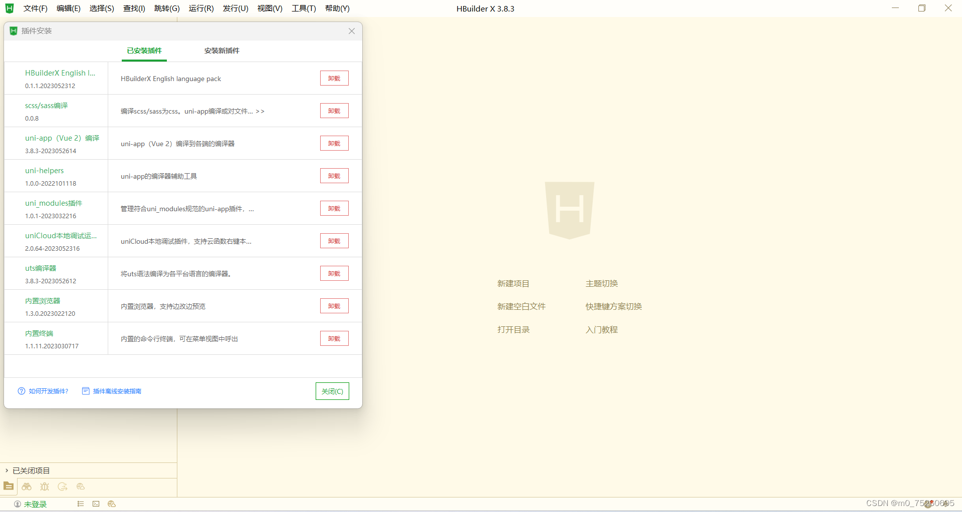Open the 视图(V) menu
This screenshot has width=962, height=512.
click(x=270, y=9)
